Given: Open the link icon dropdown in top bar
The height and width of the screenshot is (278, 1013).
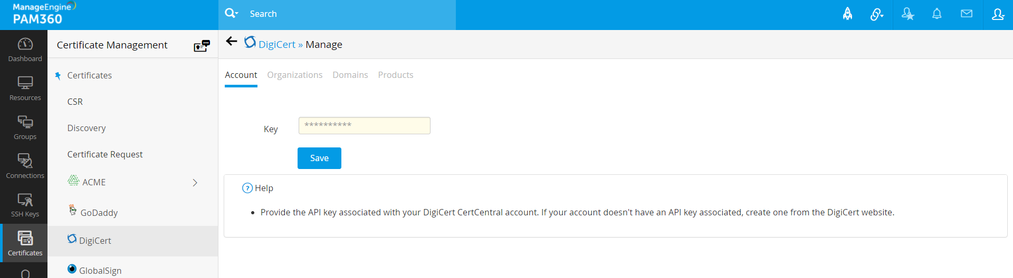Looking at the screenshot, I should [877, 14].
